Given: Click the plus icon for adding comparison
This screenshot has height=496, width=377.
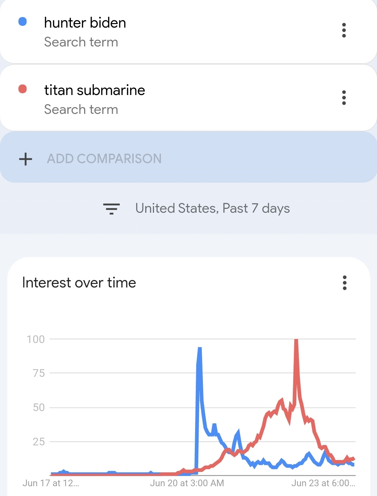Looking at the screenshot, I should [x=25, y=159].
